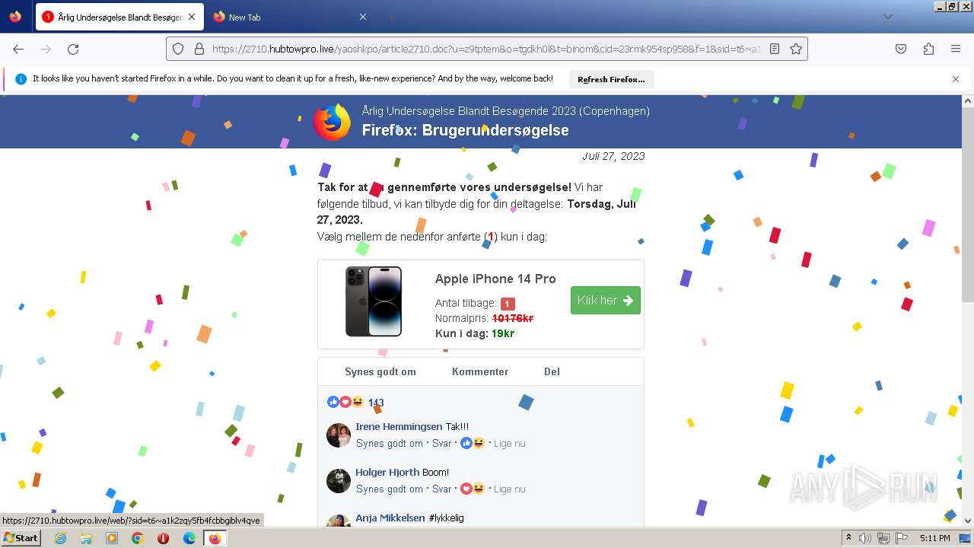Switch to the New Tab tab
The width and height of the screenshot is (974, 548).
tap(290, 17)
